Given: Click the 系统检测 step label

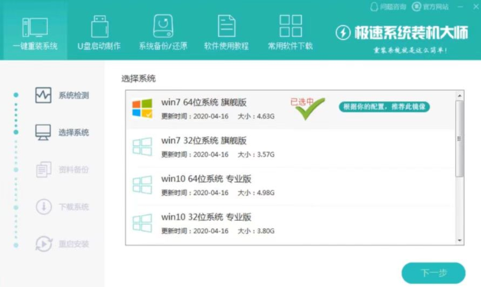Looking at the screenshot, I should [x=74, y=95].
